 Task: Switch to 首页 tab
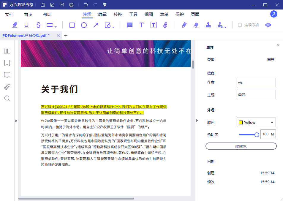(x=28, y=15)
